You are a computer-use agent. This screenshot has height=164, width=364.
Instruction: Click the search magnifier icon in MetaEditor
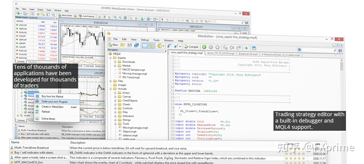click(335, 50)
